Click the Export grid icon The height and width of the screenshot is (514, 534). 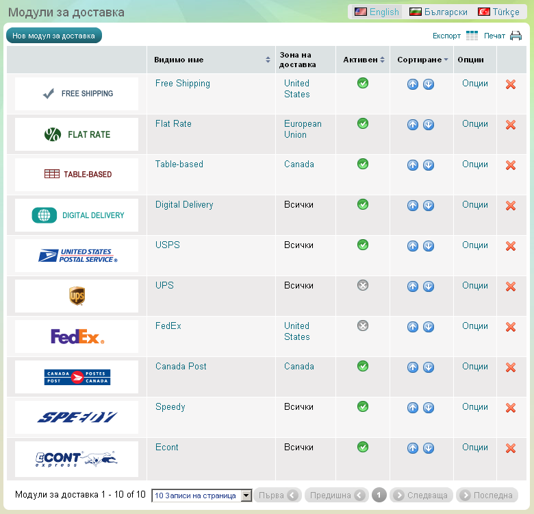(472, 36)
